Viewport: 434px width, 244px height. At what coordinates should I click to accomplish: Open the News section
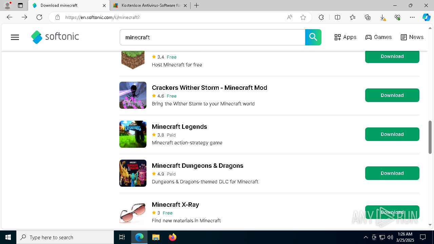(412, 37)
